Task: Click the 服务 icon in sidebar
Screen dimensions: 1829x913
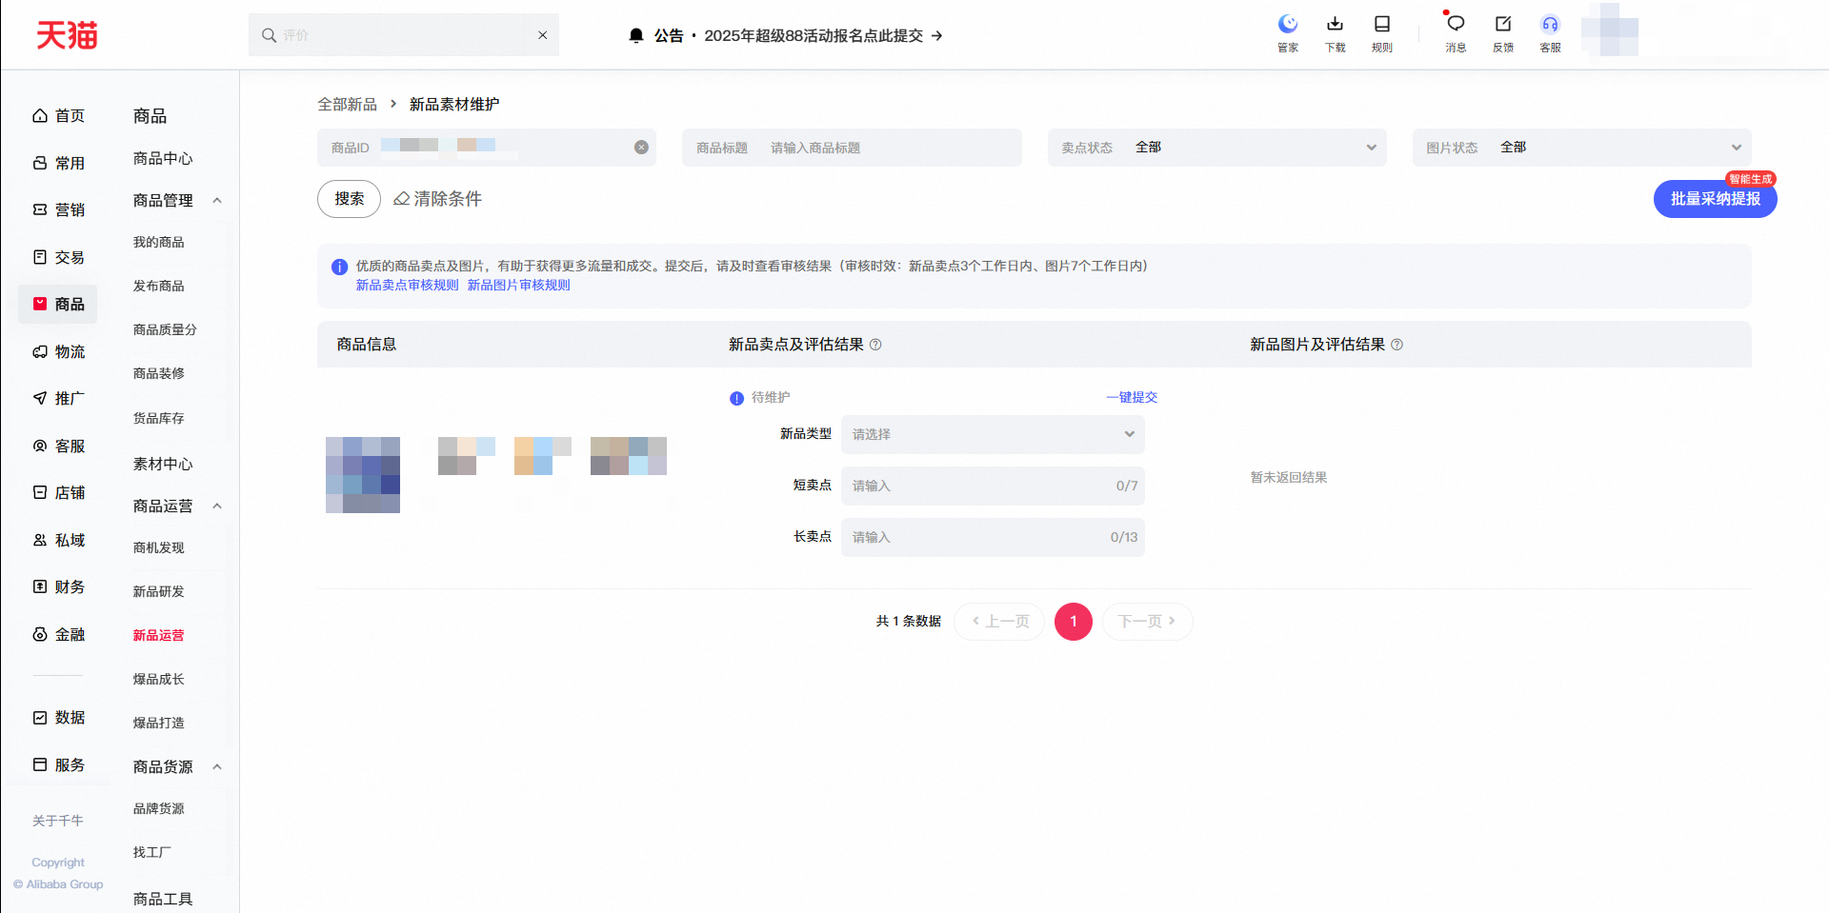Action: point(40,764)
